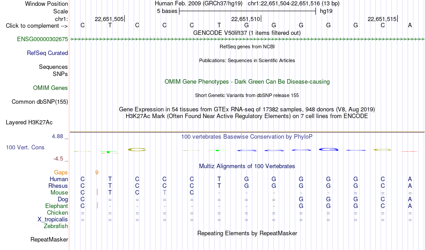Click the hg19 scale label
Viewport: 425px width, 250px height.
[326, 11]
